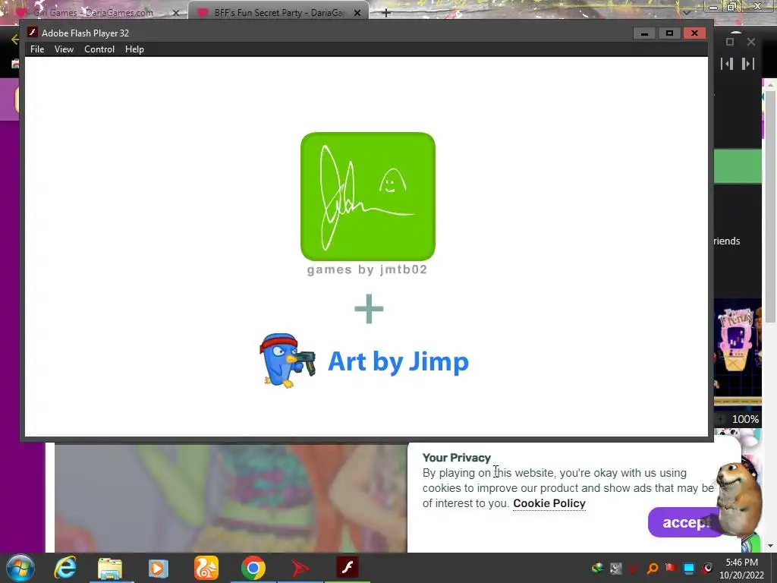
Task: Open the Windows Start menu
Action: click(x=20, y=568)
